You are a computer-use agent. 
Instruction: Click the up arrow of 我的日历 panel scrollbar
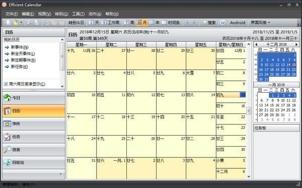62,39
